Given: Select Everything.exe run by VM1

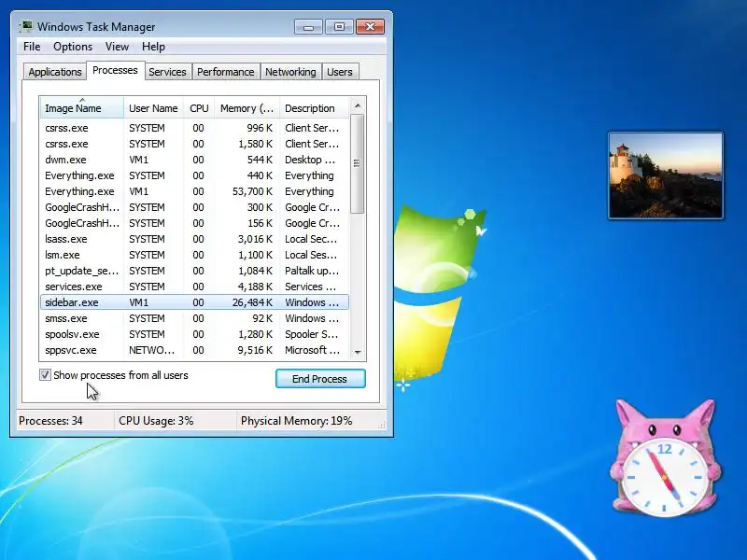Looking at the screenshot, I should pyautogui.click(x=194, y=191).
